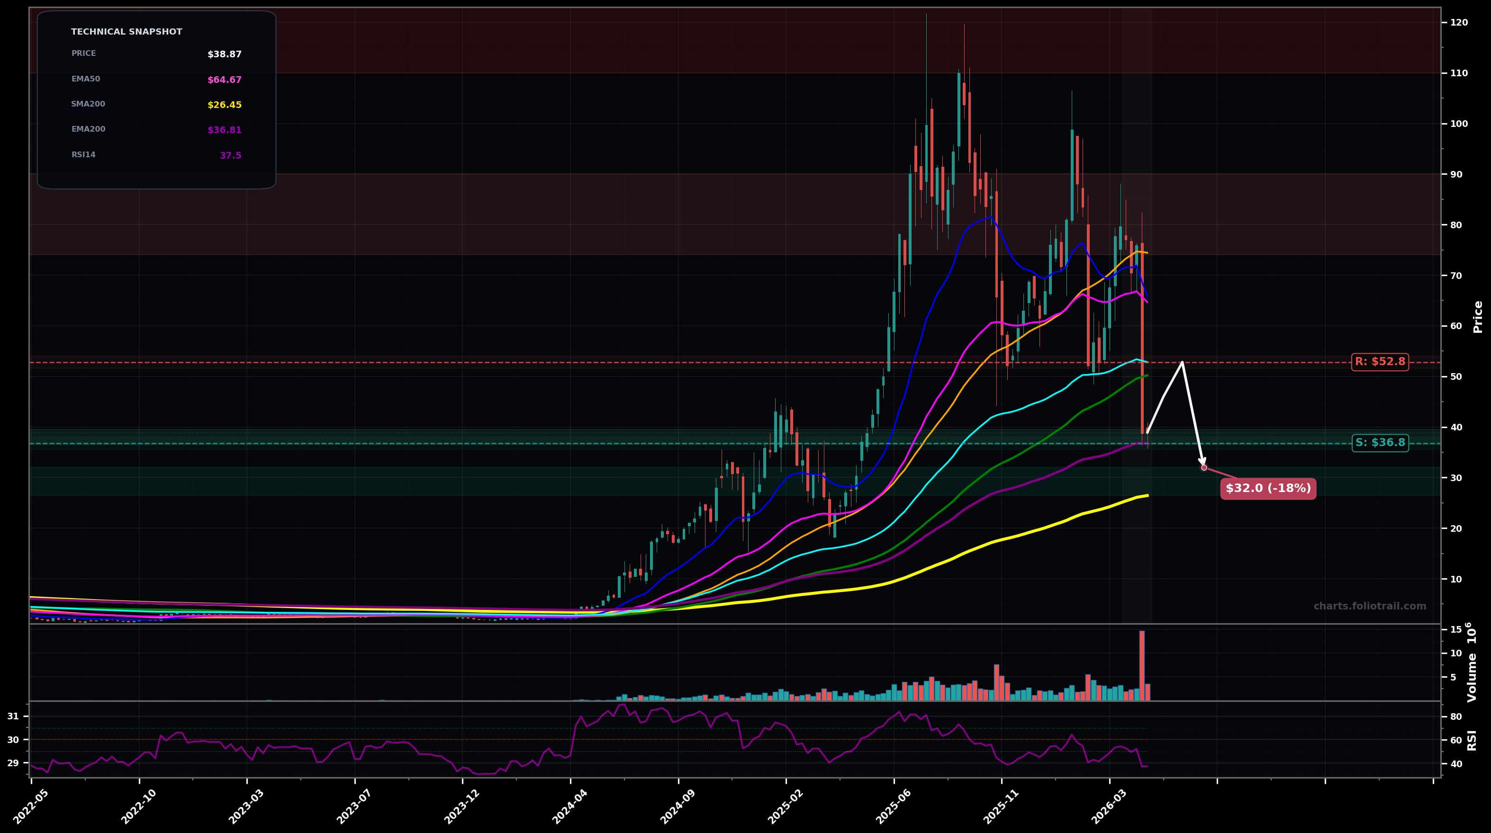Click the EMA50 label in snapshot panel
The height and width of the screenshot is (833, 1491).
[86, 79]
